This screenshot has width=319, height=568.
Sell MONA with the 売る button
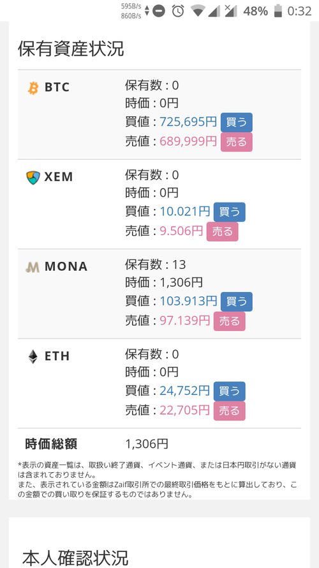pos(229,321)
